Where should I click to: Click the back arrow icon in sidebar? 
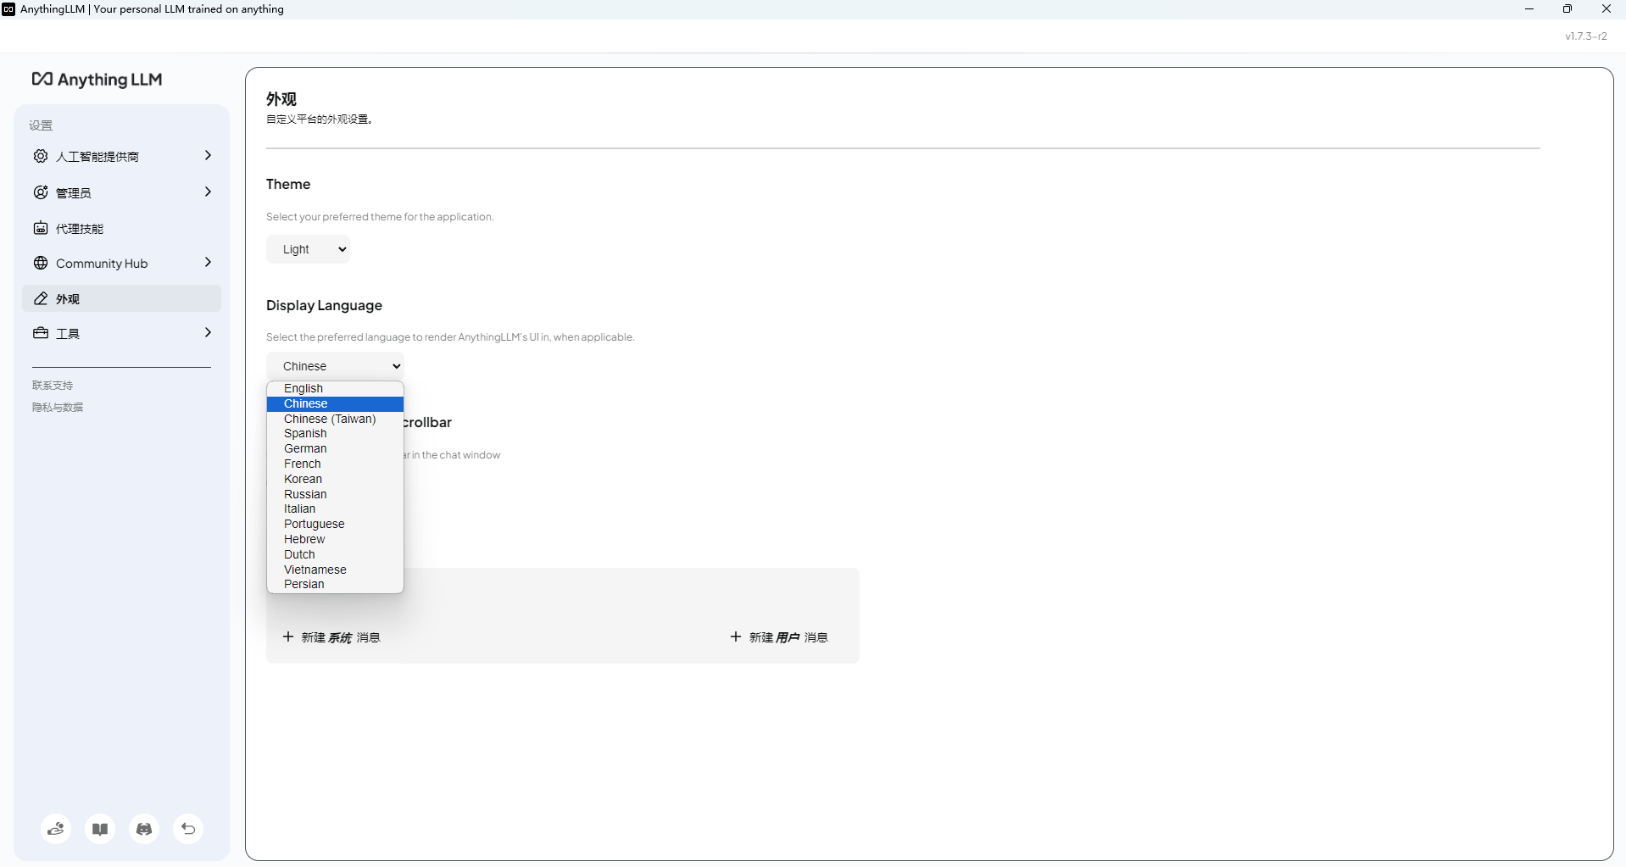[x=188, y=829]
